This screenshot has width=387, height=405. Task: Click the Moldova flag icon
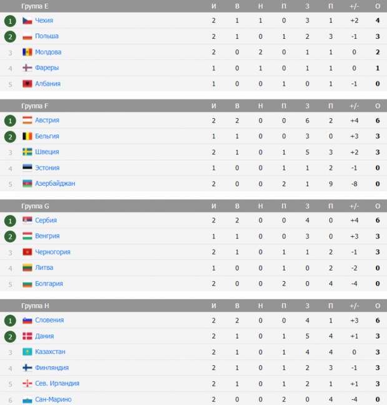27,52
